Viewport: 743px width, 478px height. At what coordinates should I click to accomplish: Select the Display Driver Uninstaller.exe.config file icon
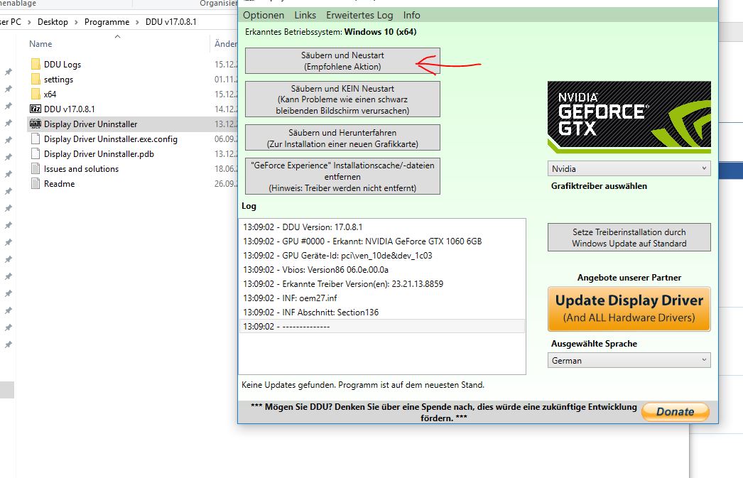click(36, 138)
